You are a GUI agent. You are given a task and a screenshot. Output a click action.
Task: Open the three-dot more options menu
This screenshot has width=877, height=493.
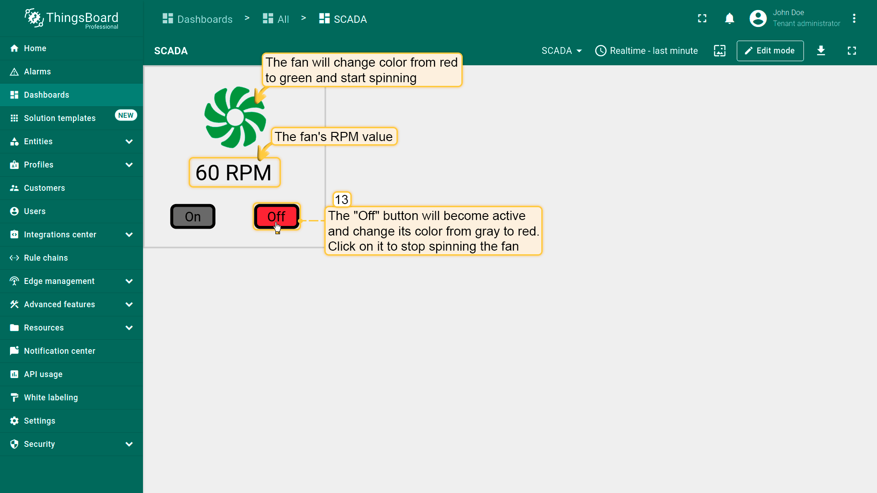coord(854,19)
